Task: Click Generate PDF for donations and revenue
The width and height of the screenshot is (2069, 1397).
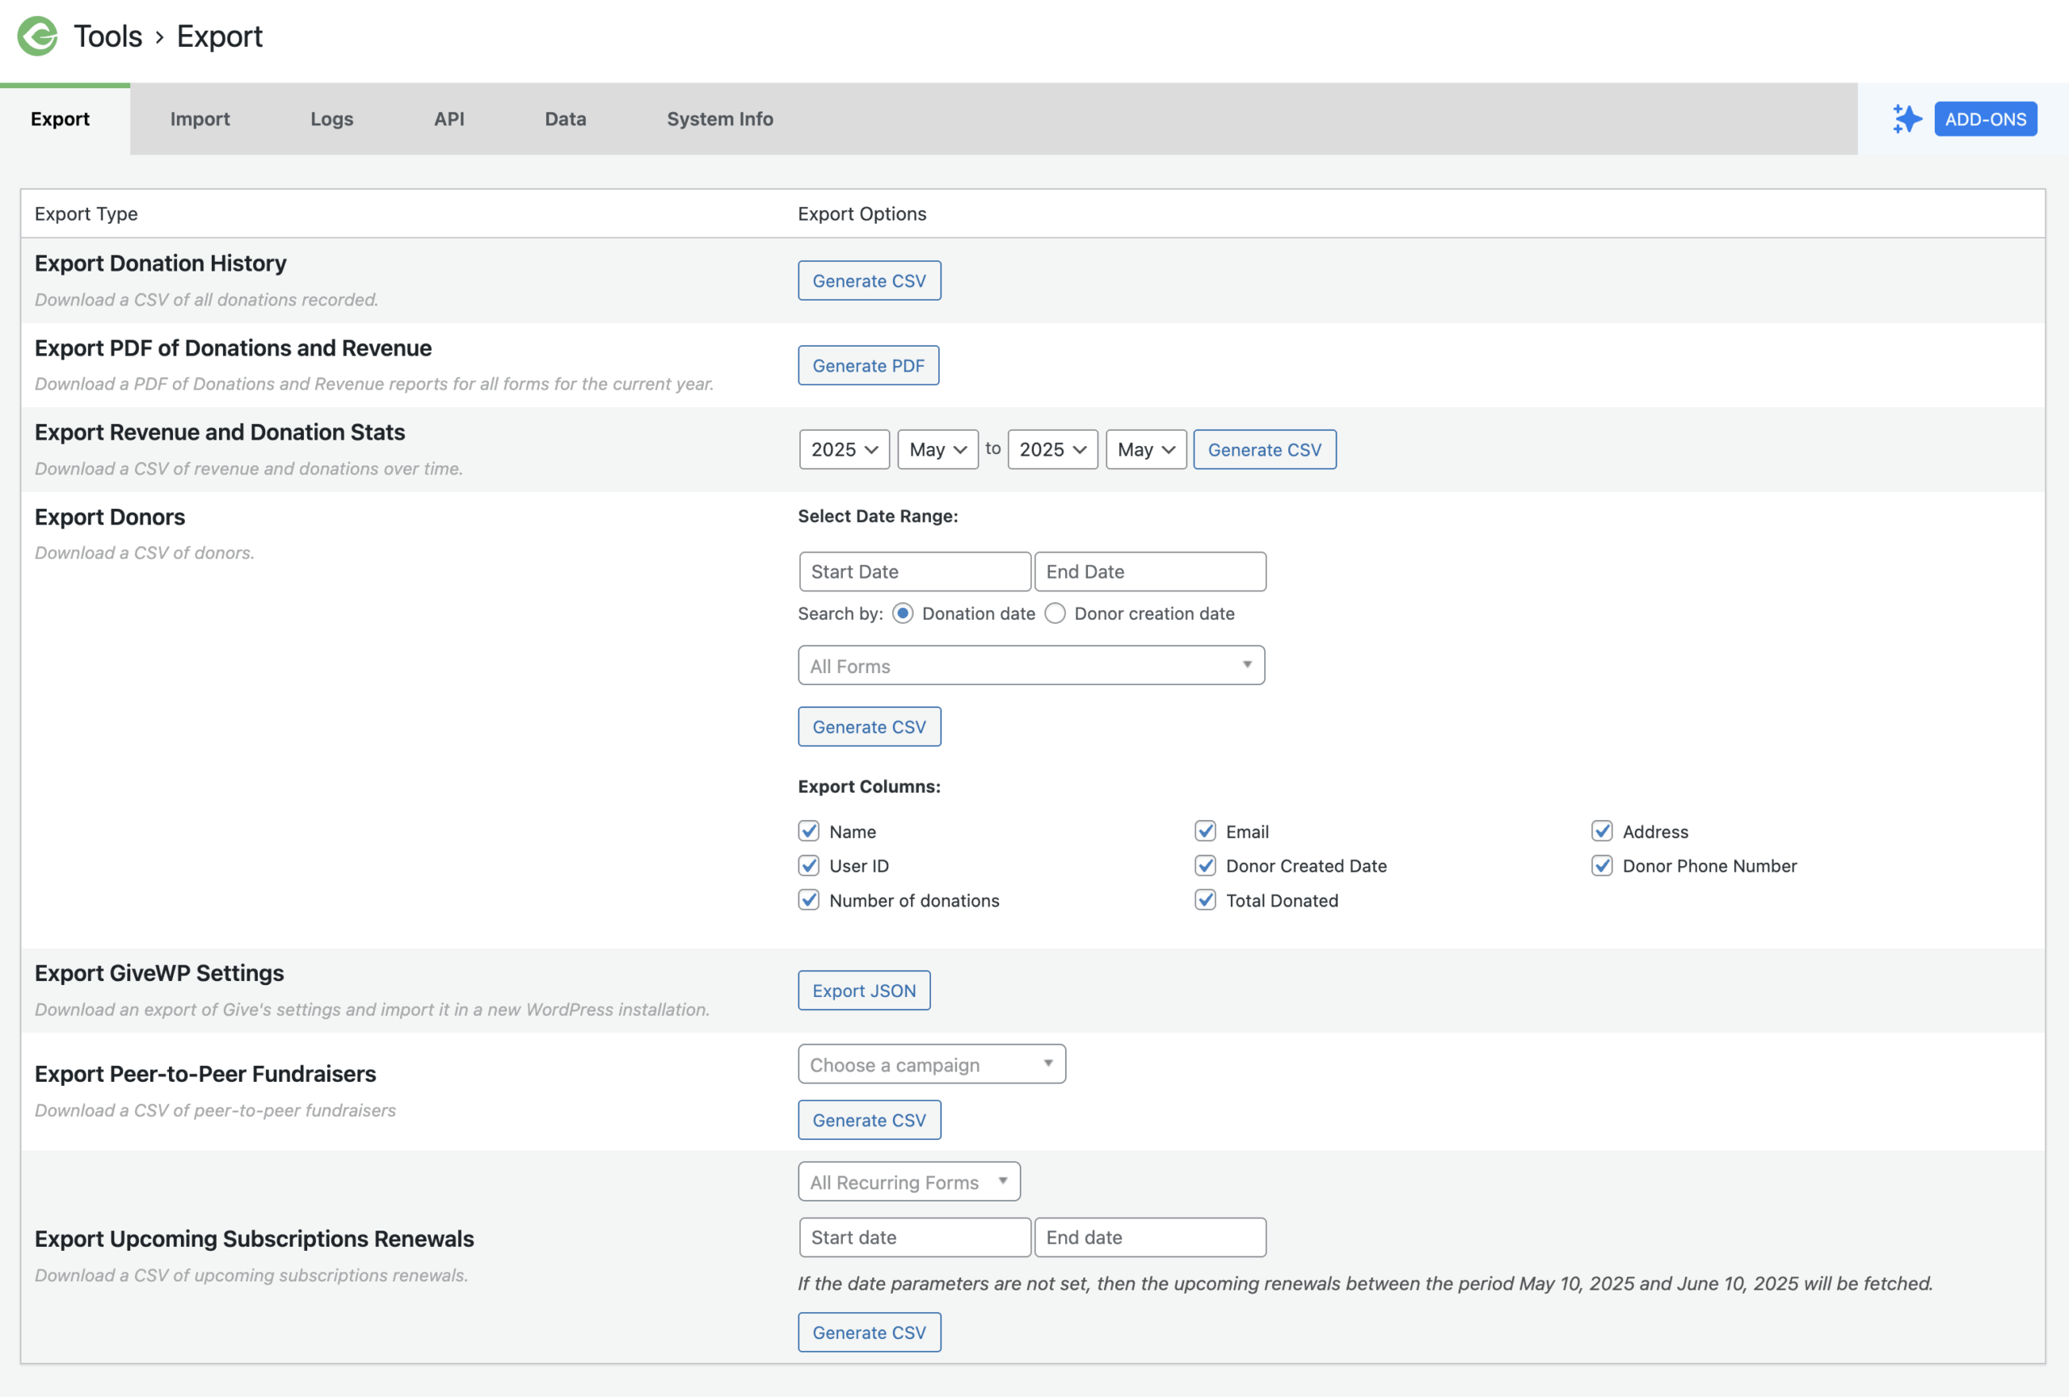Action: (x=868, y=365)
